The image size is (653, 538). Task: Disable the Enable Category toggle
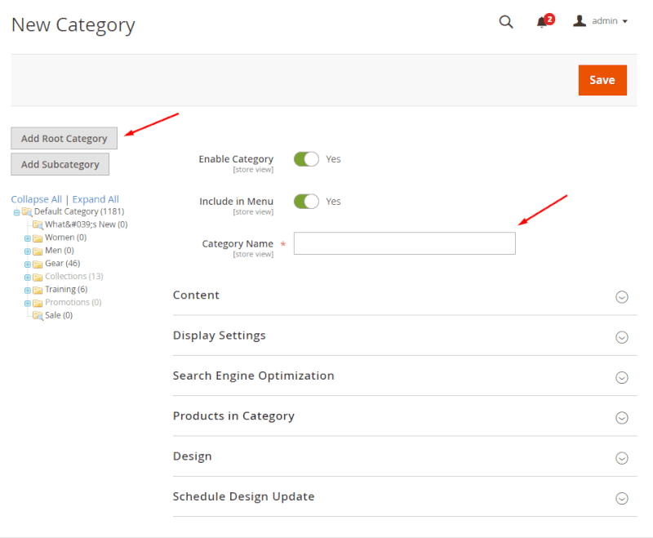(306, 159)
